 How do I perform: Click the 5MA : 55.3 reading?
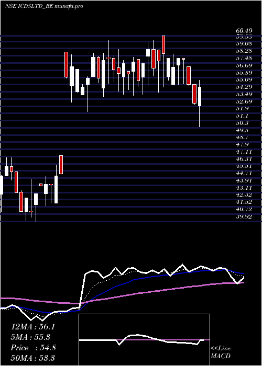coord(31,337)
